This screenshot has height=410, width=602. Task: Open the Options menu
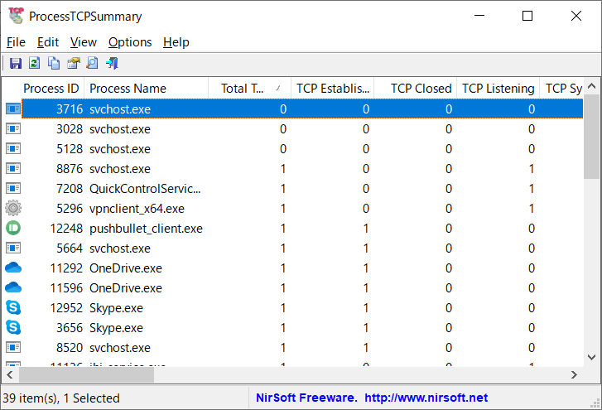point(130,42)
